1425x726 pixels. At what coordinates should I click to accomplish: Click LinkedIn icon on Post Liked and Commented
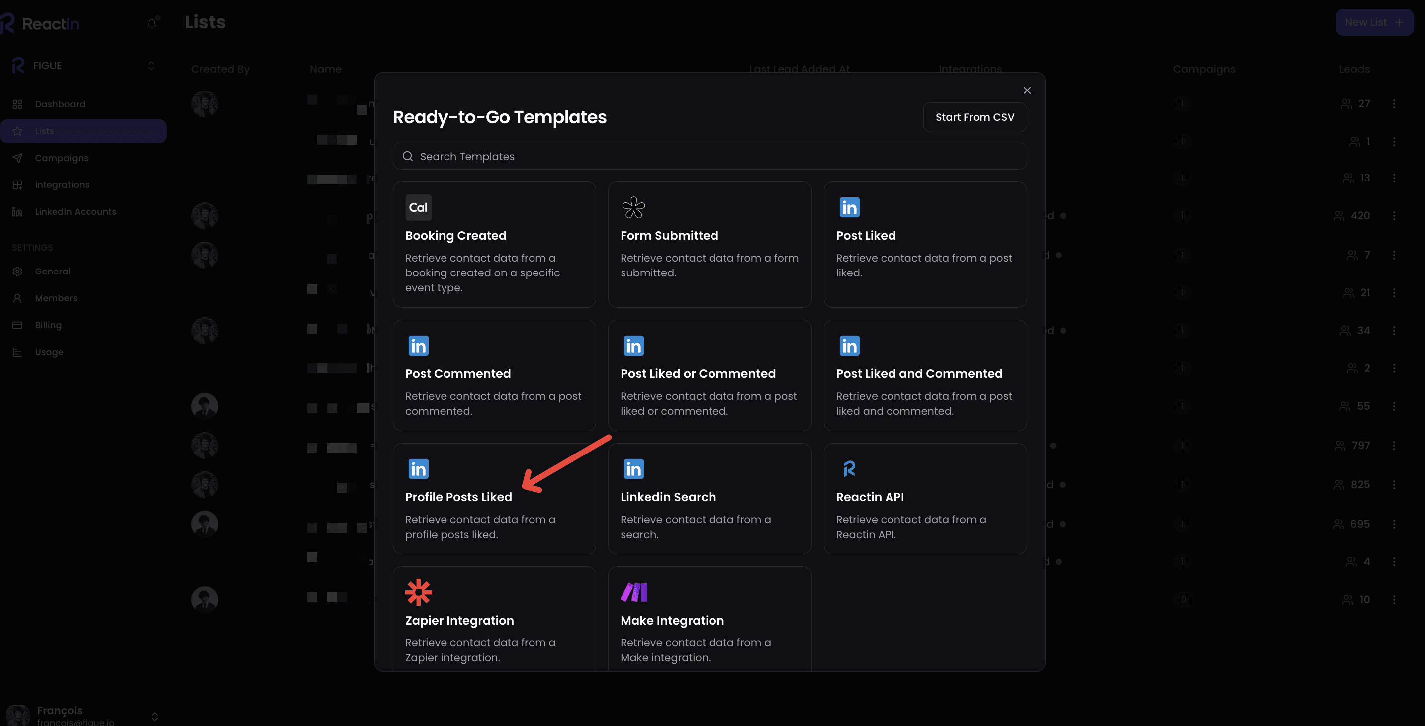click(x=849, y=346)
